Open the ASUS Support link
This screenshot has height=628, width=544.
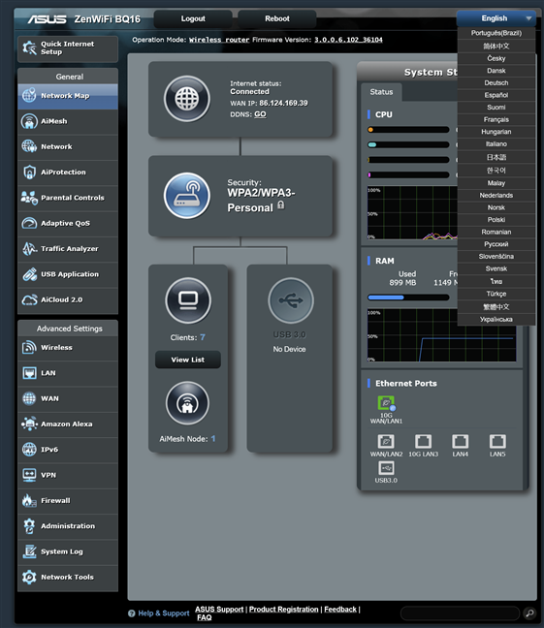click(x=219, y=610)
